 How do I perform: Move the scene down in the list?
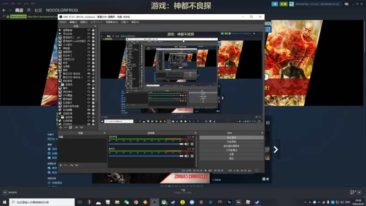pyautogui.click(x=76, y=165)
